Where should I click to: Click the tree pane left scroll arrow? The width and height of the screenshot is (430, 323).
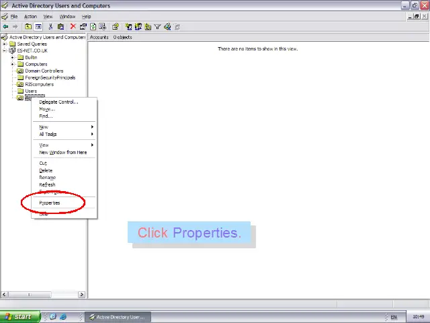(x=4, y=295)
